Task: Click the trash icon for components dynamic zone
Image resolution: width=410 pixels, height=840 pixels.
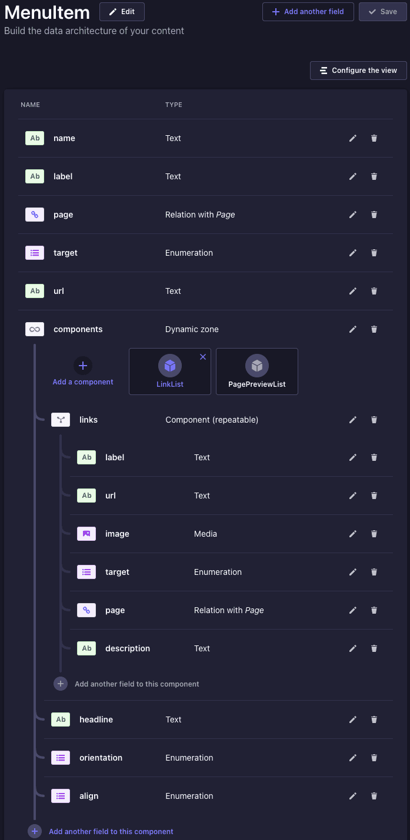Action: 374,329
